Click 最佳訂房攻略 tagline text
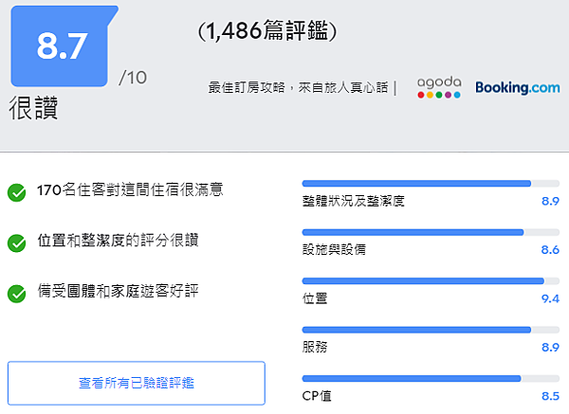 click(298, 88)
